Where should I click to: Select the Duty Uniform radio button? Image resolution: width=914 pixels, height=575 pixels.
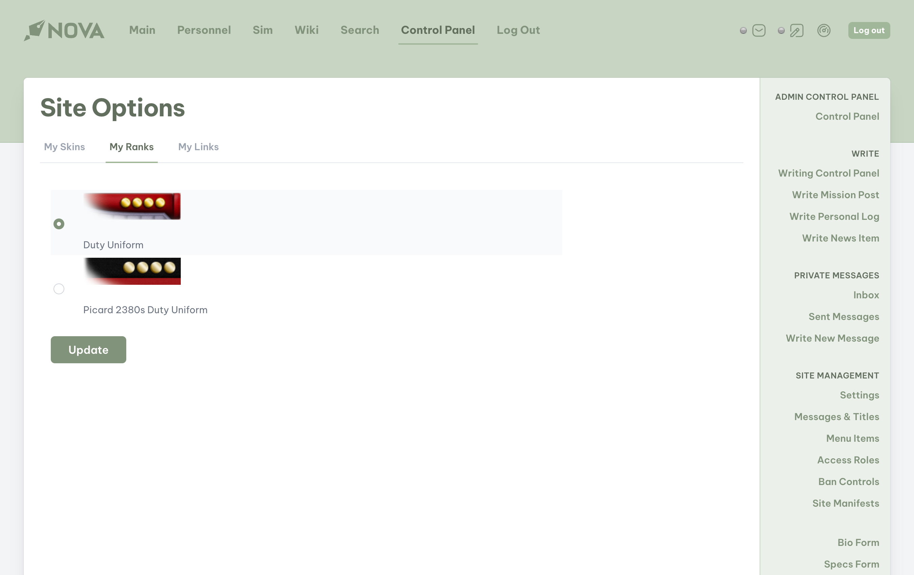click(x=59, y=224)
